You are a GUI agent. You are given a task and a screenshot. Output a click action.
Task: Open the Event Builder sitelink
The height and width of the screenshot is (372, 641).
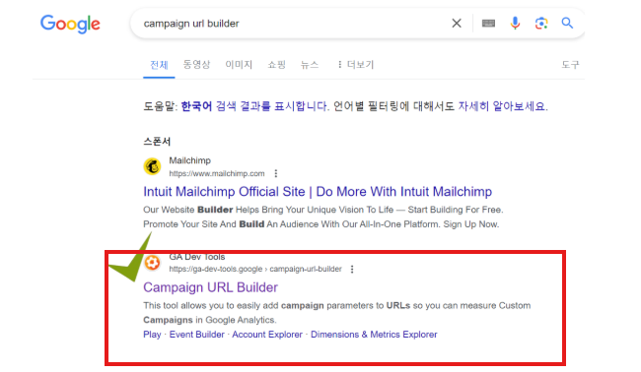pos(196,335)
